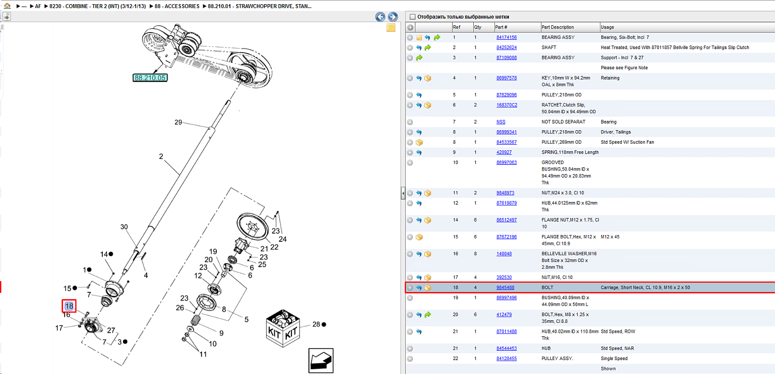Screen dimensions: 775x374
Task: Expand row for HUB 84544453
Action: click(x=410, y=349)
